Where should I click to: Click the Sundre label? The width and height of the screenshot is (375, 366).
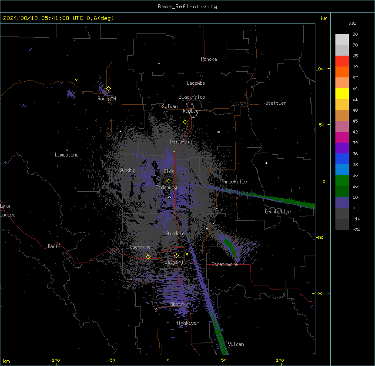[127, 170]
